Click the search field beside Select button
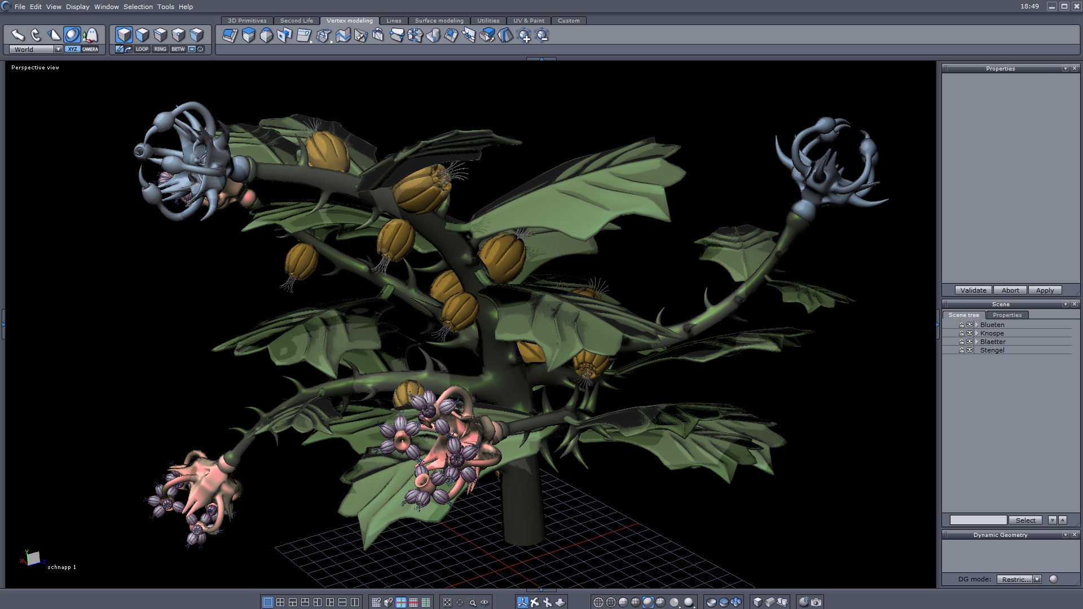This screenshot has width=1083, height=609. pos(978,520)
